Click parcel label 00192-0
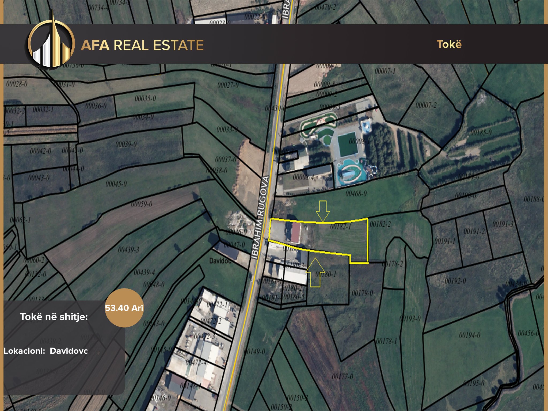This screenshot has width=548, height=411. click(x=455, y=281)
